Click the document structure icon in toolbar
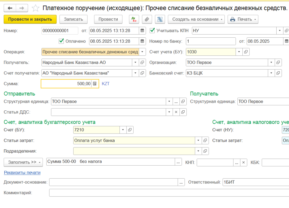The height and width of the screenshot is (208, 289). (x=160, y=19)
